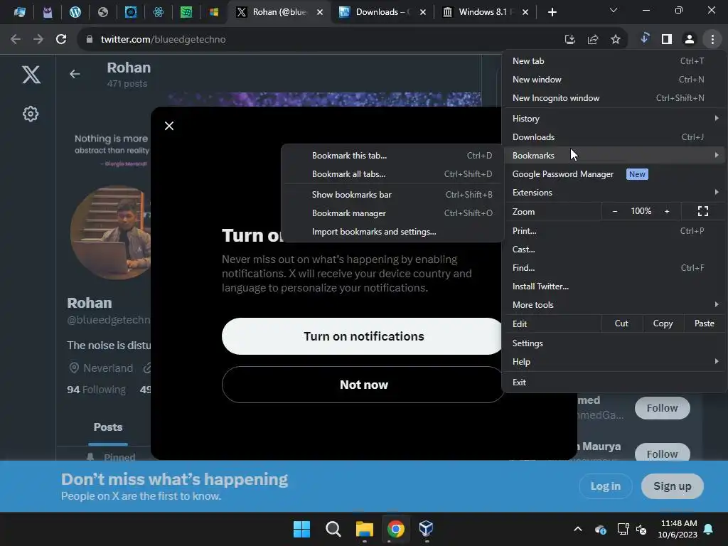Click Paste in the Edit row

[x=705, y=323]
